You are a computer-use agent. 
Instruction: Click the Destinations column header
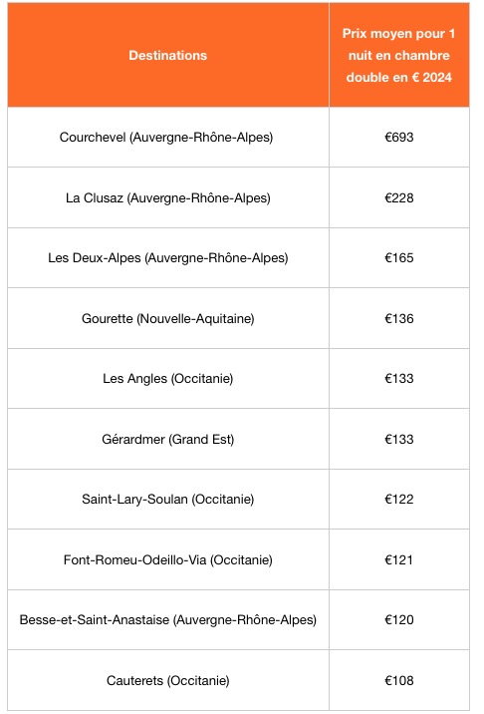[168, 55]
